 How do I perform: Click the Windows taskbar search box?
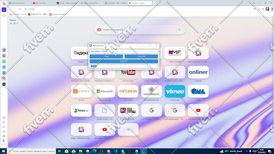pyautogui.click(x=31, y=151)
